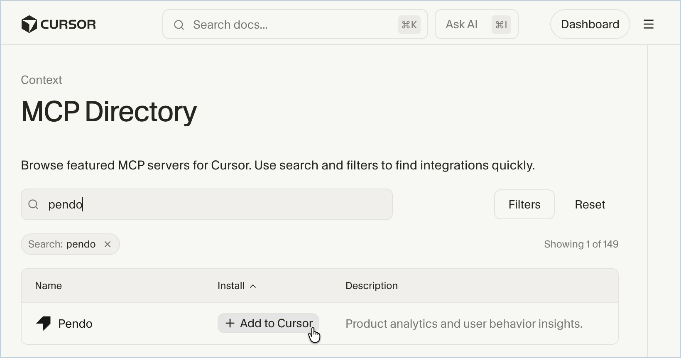Click the ⌘K shortcut badge

point(409,25)
